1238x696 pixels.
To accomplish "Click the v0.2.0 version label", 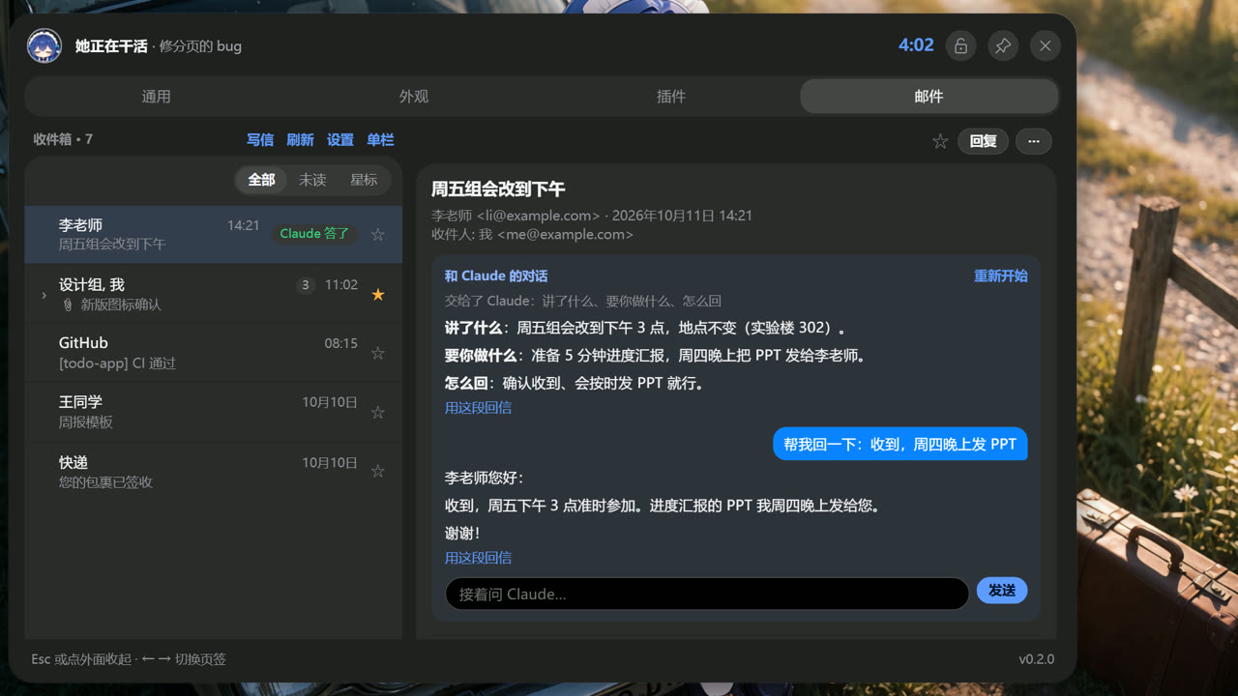I will 1036,659.
